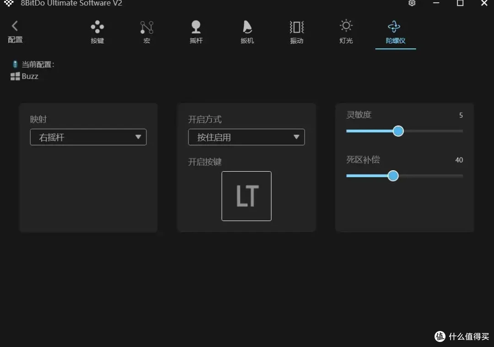Open the 摇杆 joystick tab
This screenshot has width=494, height=347.
tap(196, 32)
